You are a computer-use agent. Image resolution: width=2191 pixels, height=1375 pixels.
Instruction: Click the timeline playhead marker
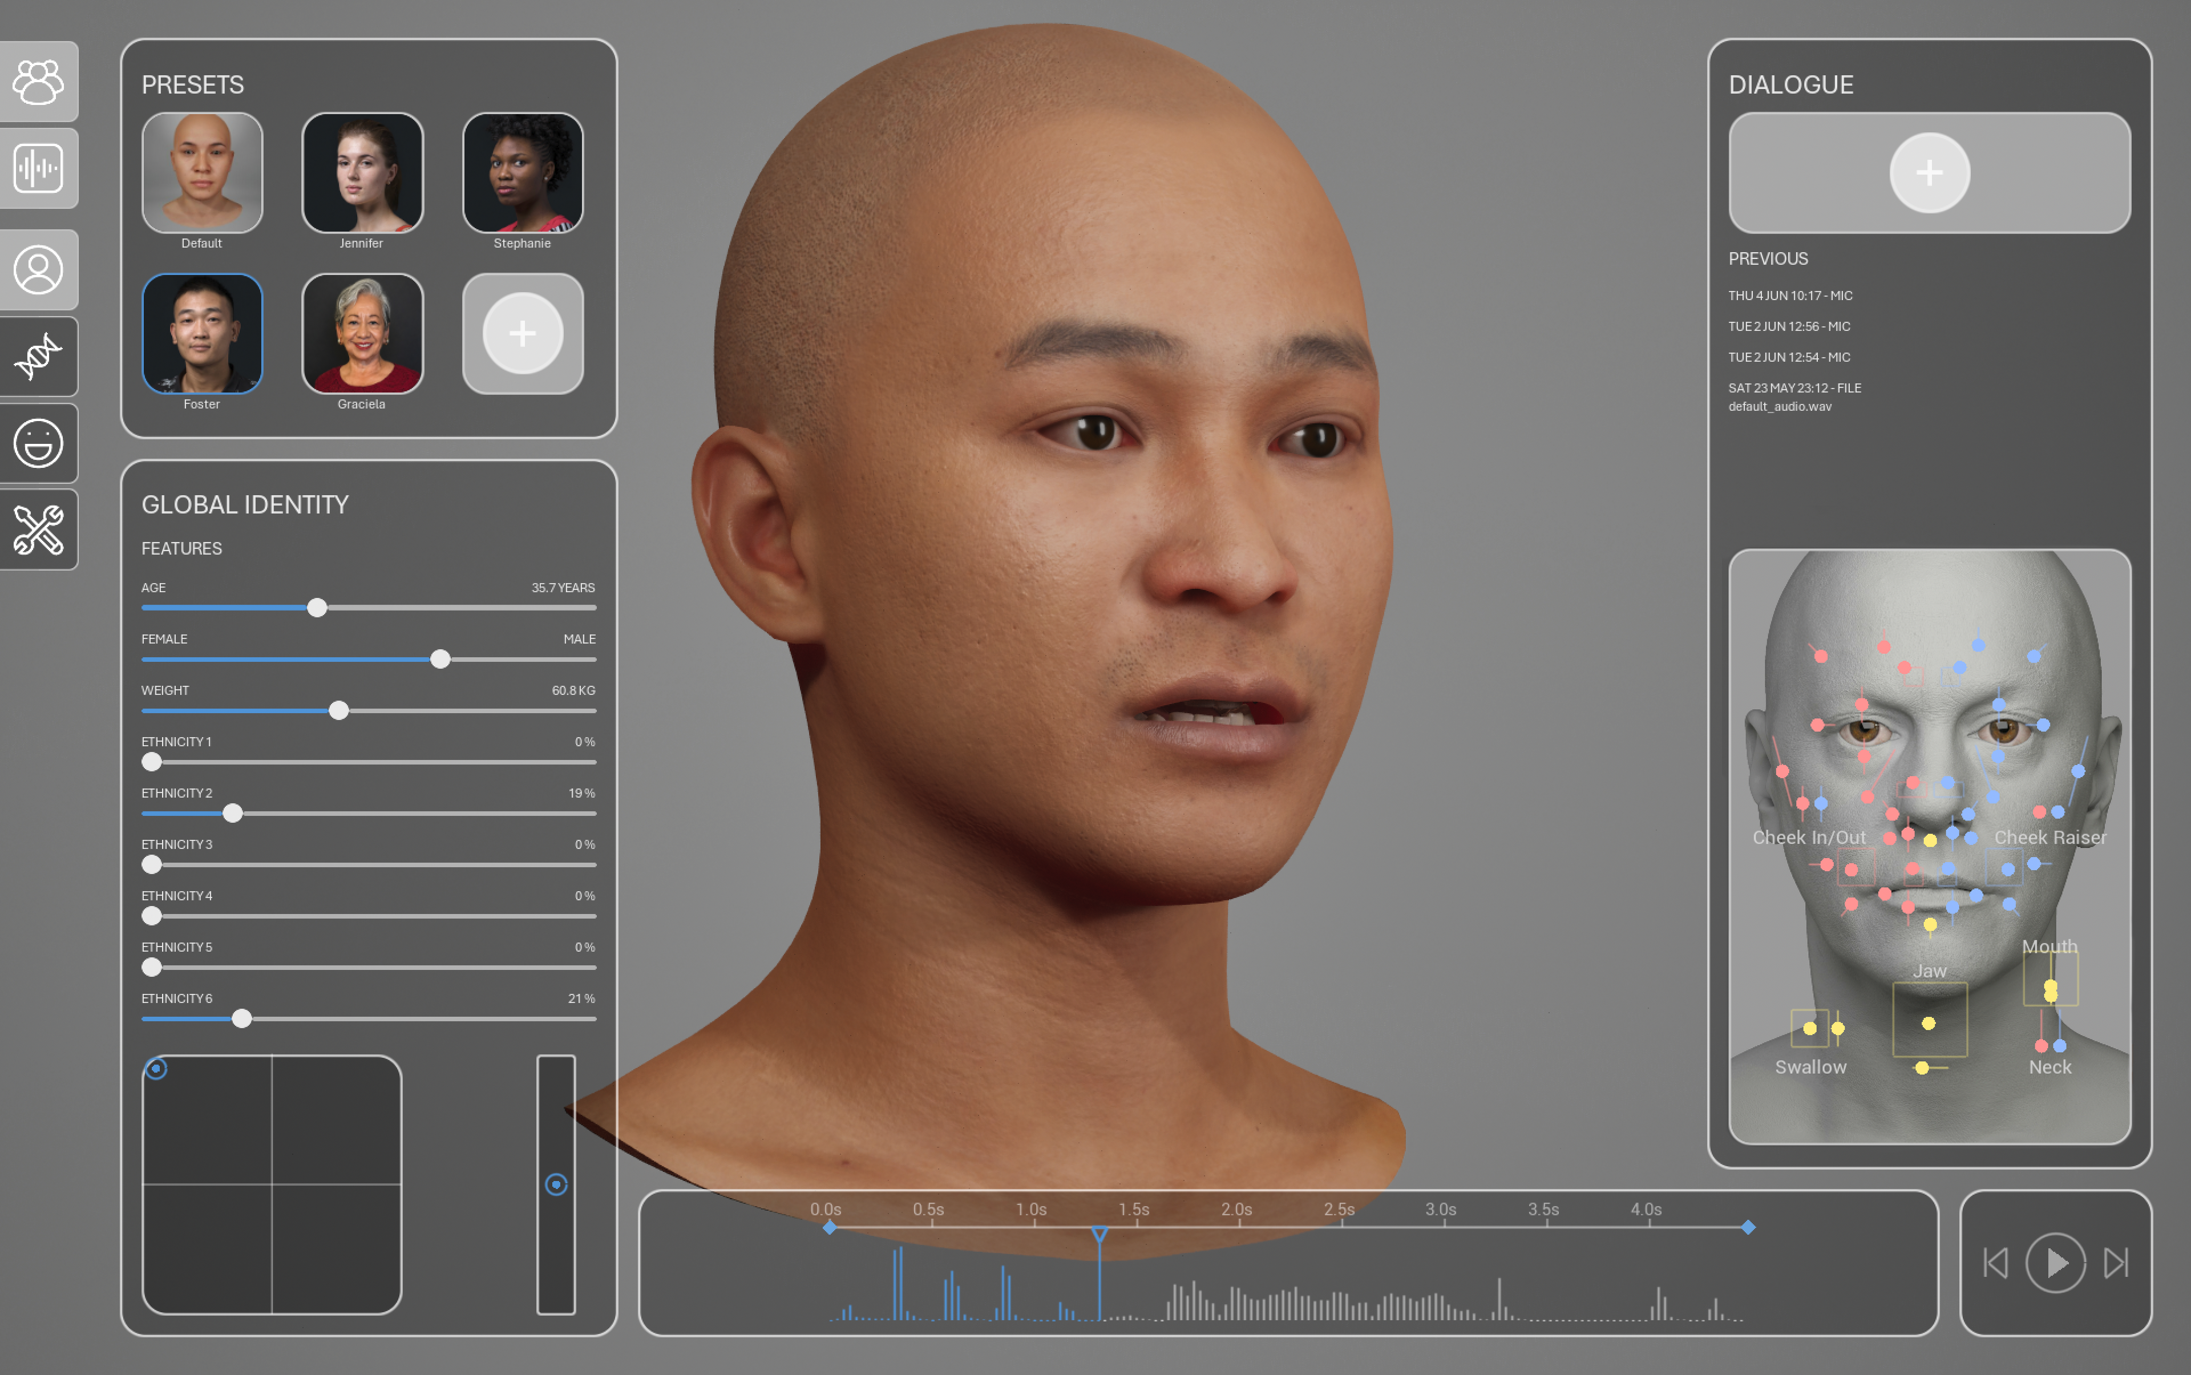tap(1099, 1234)
